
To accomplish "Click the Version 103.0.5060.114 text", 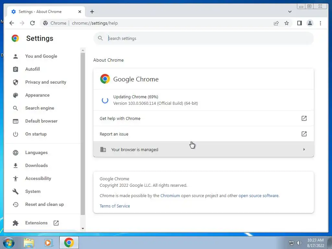I will coord(155,103).
